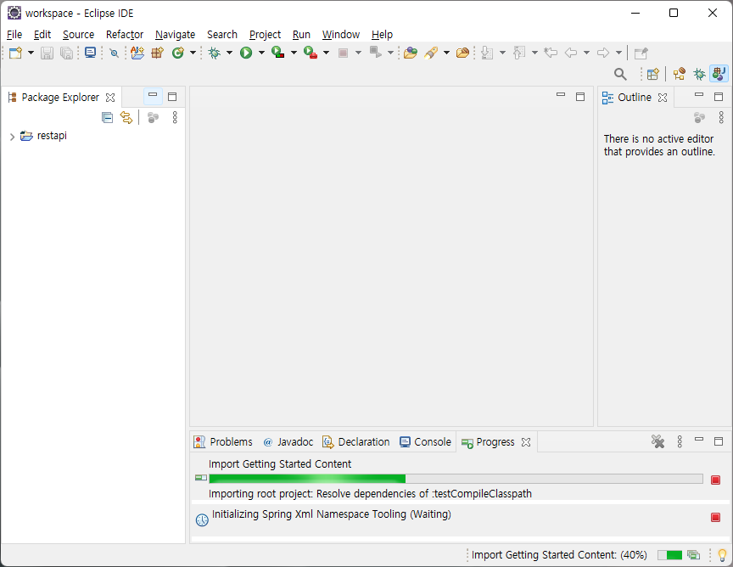
Task: Close the Progress view tab
Action: point(526,442)
